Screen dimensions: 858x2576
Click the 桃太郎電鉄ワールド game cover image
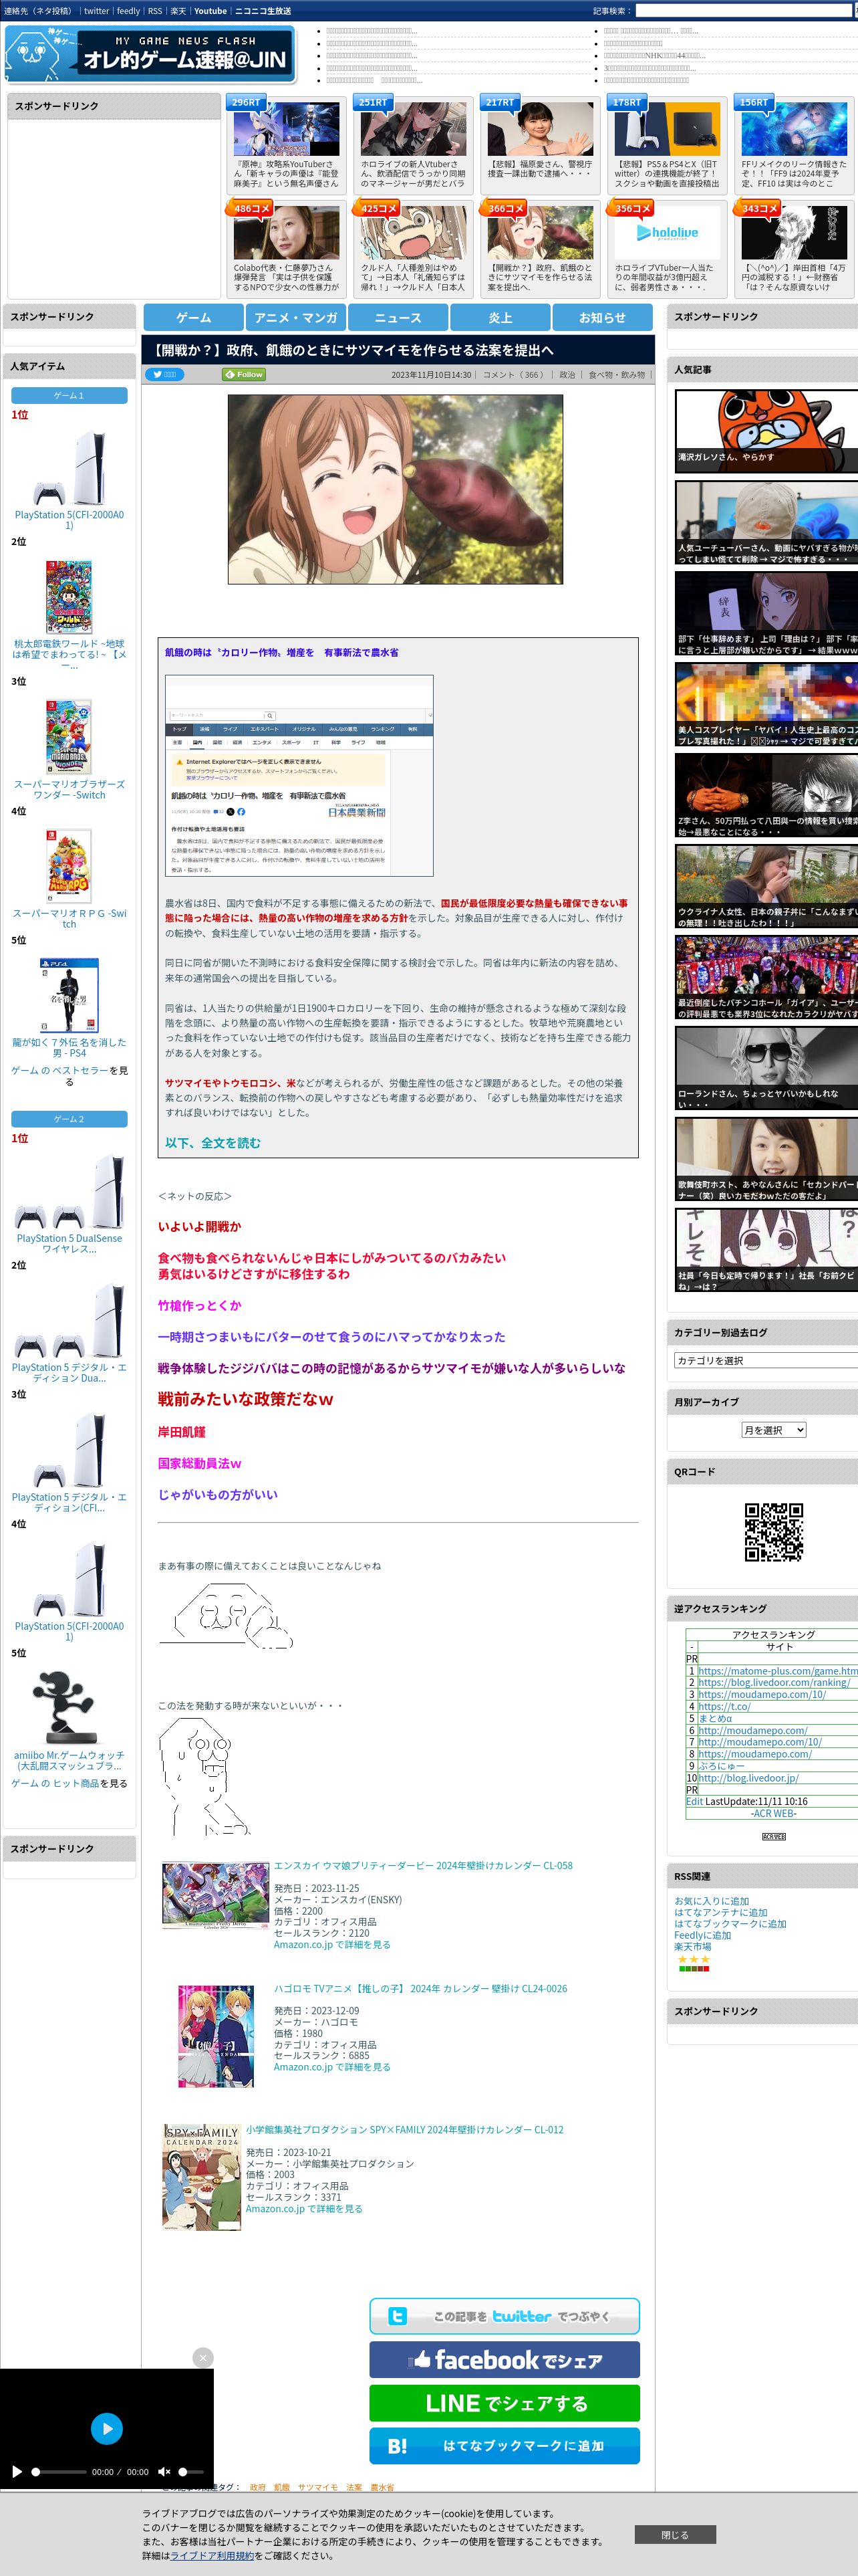point(69,597)
